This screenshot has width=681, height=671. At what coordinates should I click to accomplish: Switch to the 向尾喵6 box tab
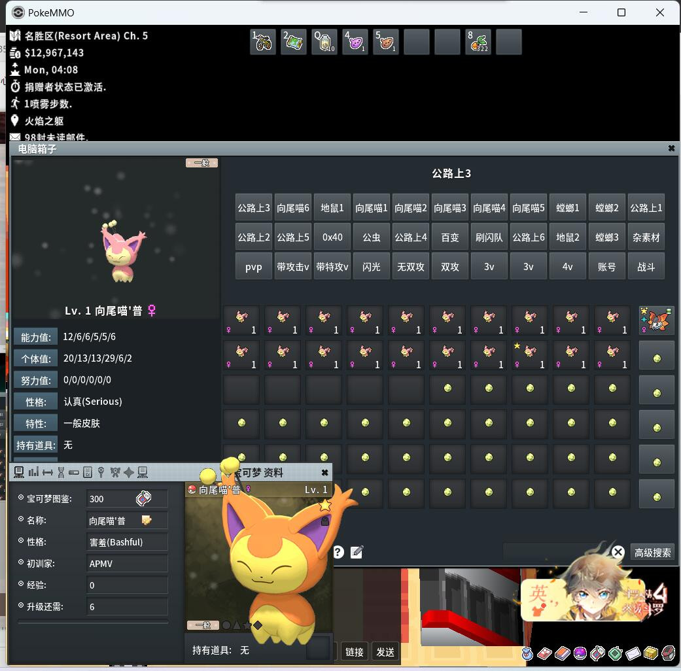[293, 208]
